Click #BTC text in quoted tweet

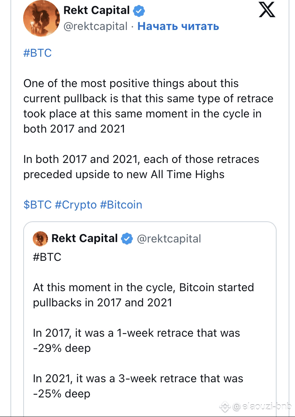[x=47, y=257]
